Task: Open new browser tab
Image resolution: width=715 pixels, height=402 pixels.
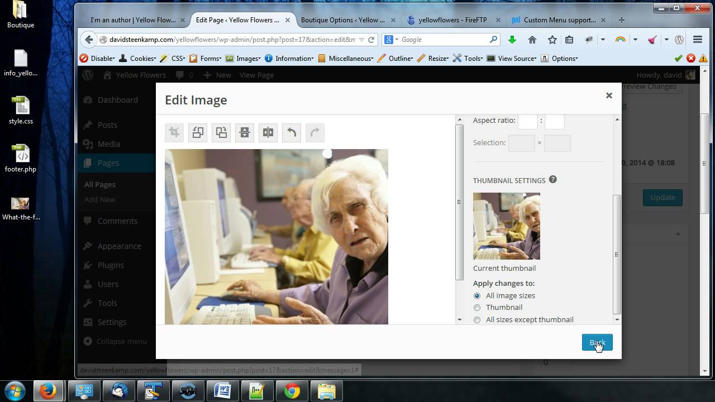Action: coord(622,20)
